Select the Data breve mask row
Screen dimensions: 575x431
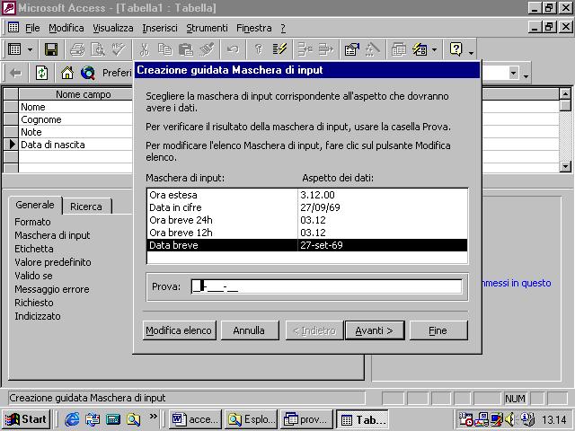[x=307, y=245]
